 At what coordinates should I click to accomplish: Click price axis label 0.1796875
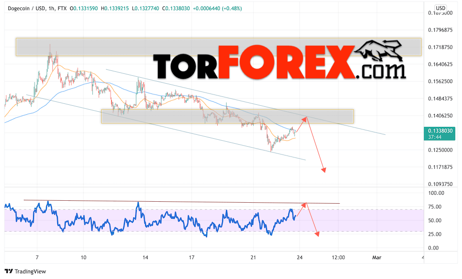(x=440, y=30)
